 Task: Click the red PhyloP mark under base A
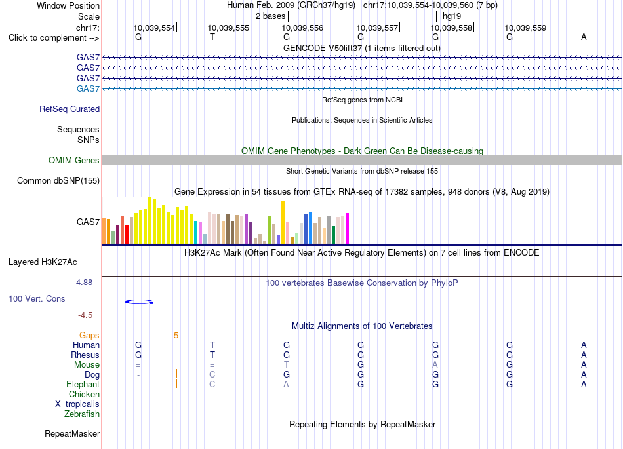[x=583, y=303]
